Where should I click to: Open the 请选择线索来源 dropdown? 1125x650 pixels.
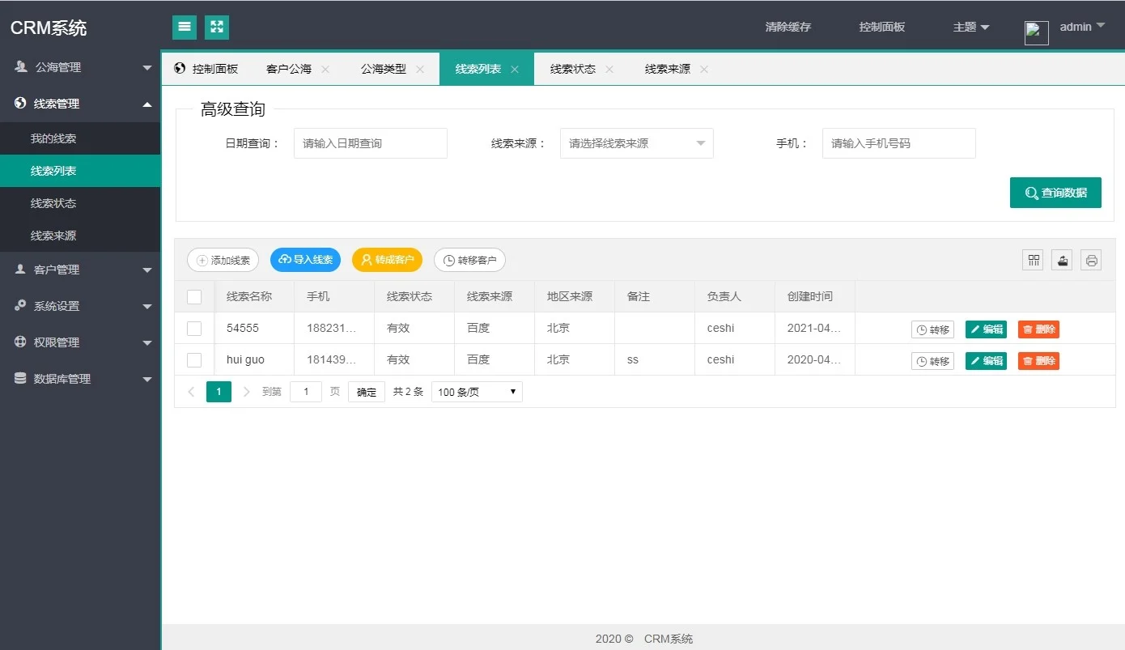(x=636, y=142)
